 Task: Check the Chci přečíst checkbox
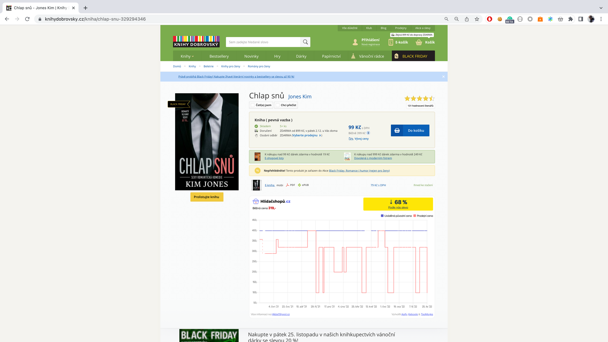(x=278, y=105)
